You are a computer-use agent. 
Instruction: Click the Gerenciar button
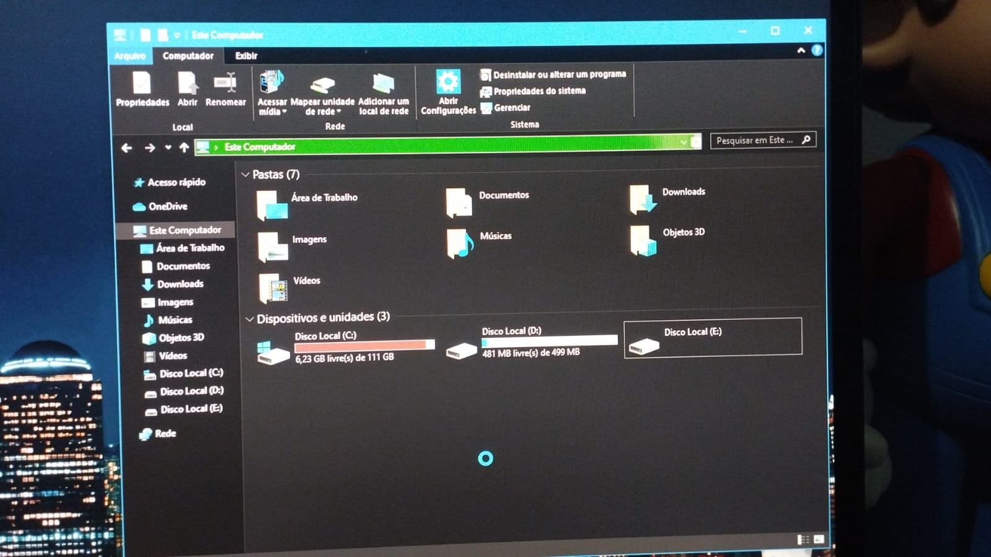tap(506, 108)
